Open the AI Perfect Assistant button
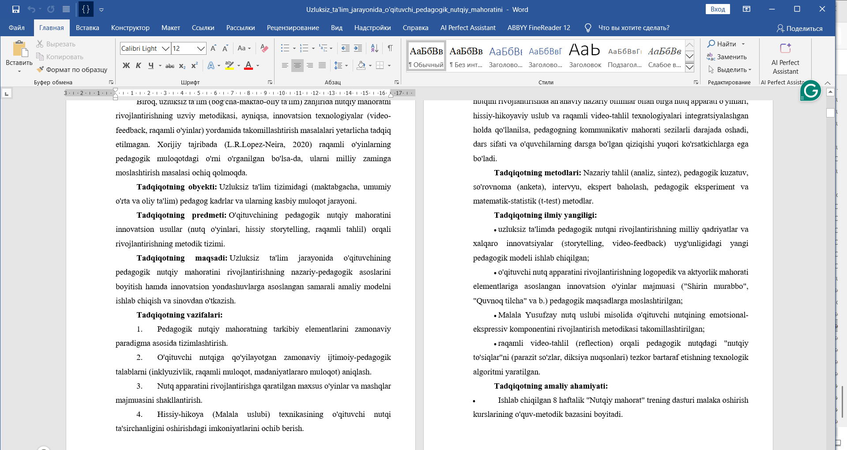Image resolution: width=847 pixels, height=450 pixels. pos(785,59)
